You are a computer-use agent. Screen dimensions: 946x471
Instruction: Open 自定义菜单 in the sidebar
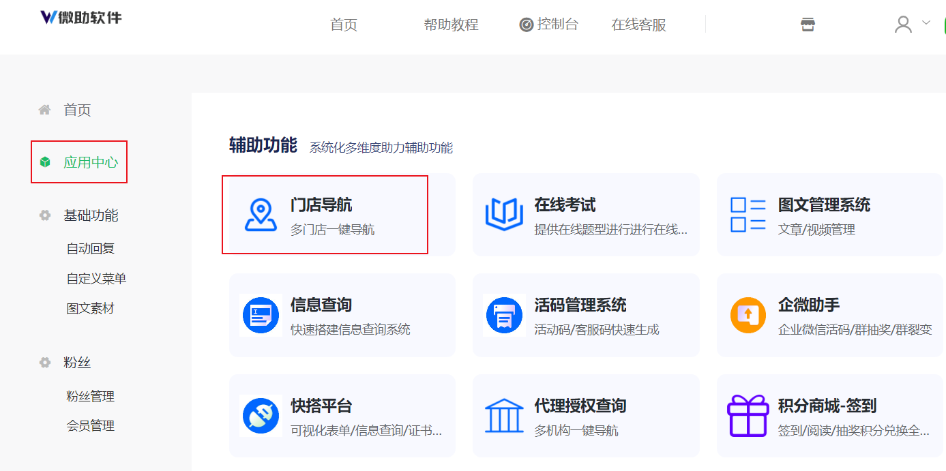[x=96, y=279]
